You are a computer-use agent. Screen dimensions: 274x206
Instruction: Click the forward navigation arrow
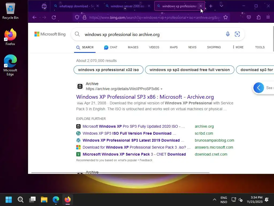(44, 17)
